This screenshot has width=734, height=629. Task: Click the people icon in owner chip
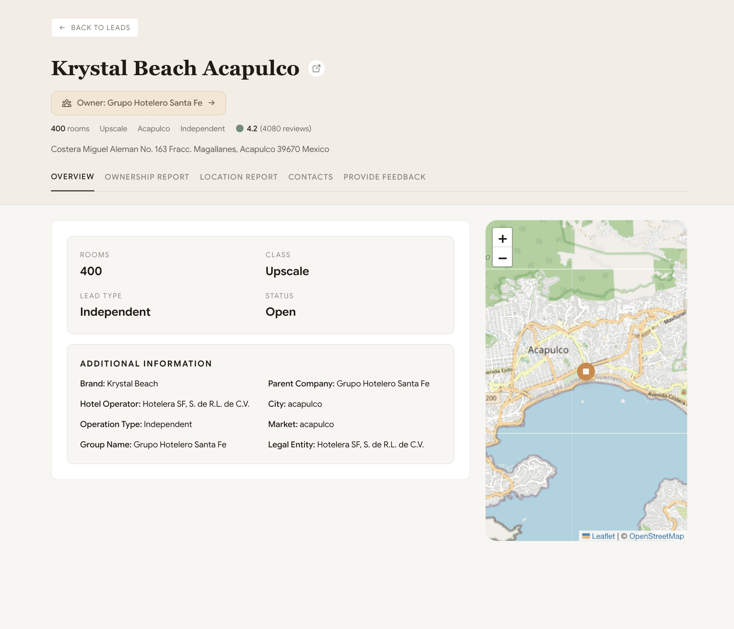click(x=67, y=103)
